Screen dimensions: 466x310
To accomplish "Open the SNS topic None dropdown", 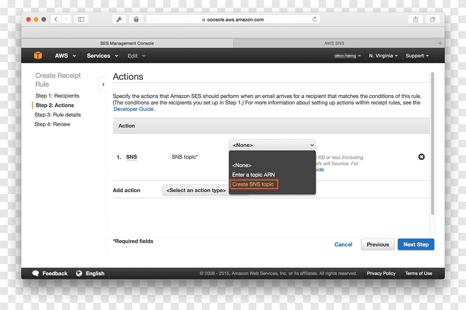I will pos(272,145).
